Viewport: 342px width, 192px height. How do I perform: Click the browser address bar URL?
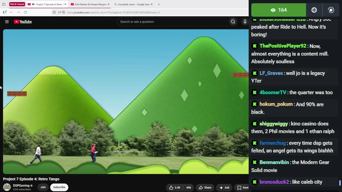coord(114,12)
